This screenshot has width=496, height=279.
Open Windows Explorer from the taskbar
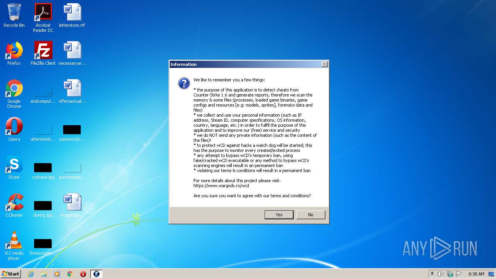click(x=44, y=274)
